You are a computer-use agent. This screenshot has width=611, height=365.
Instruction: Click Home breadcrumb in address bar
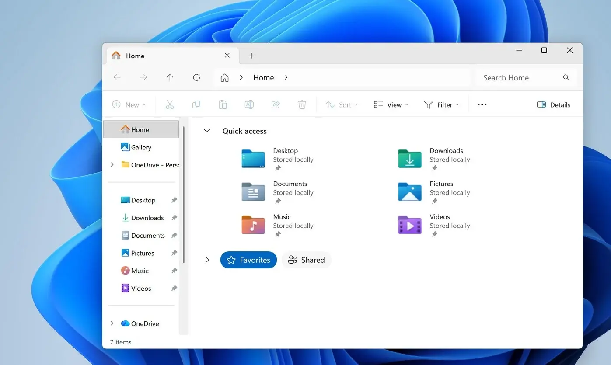[264, 77]
